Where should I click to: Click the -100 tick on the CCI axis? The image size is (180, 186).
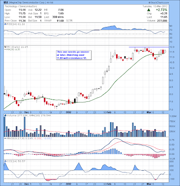pyautogui.click(x=173, y=179)
